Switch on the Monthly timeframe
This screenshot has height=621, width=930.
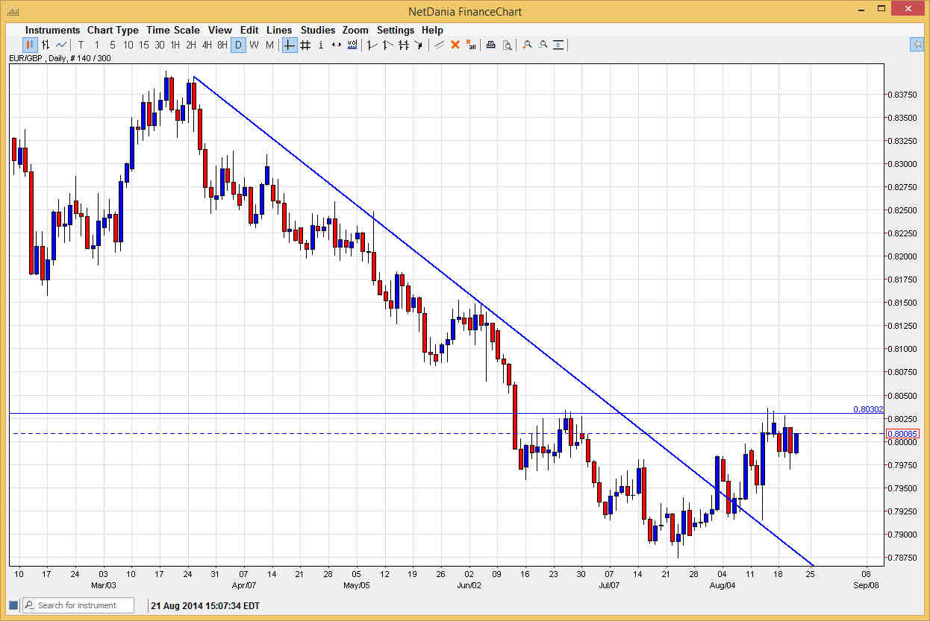point(269,45)
